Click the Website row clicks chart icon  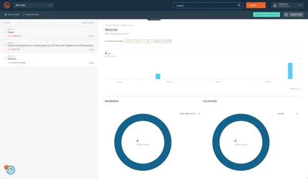(92, 63)
